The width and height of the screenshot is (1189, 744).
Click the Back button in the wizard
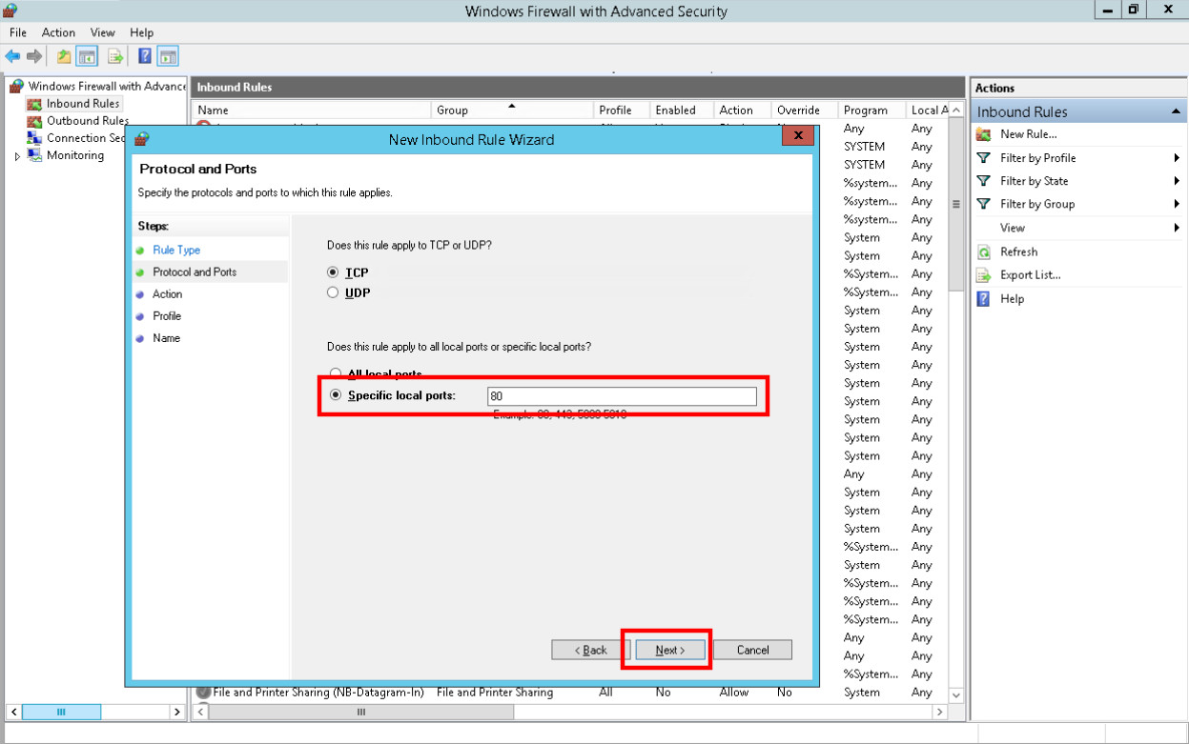coord(591,650)
